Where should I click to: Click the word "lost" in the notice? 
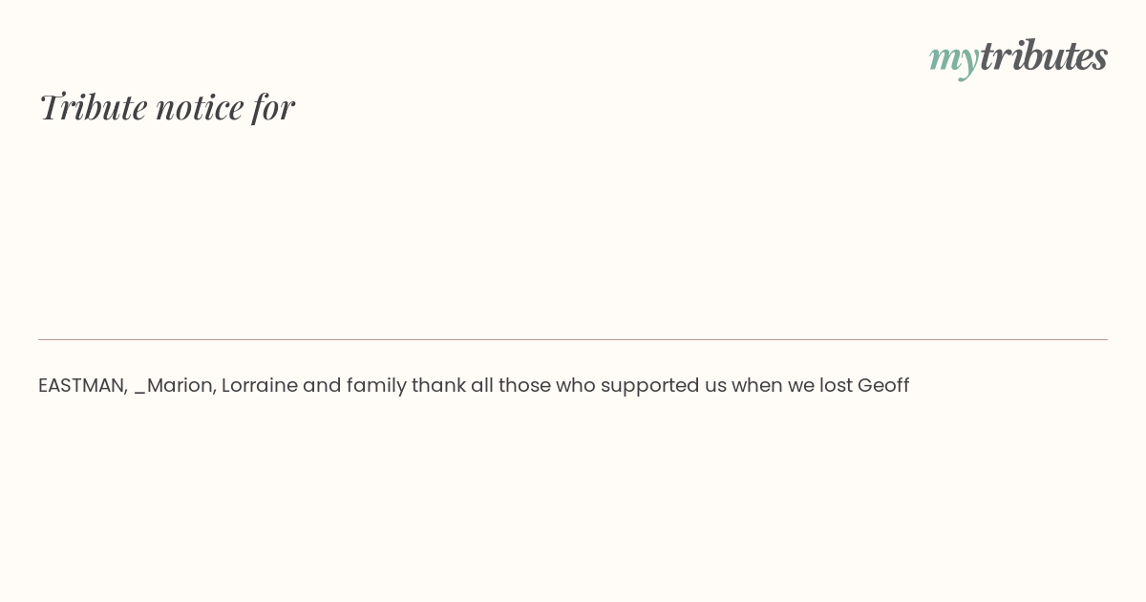pos(836,385)
